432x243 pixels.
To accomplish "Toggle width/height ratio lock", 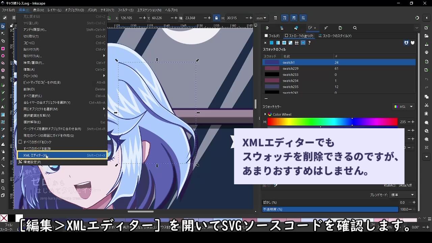I will click(x=216, y=18).
